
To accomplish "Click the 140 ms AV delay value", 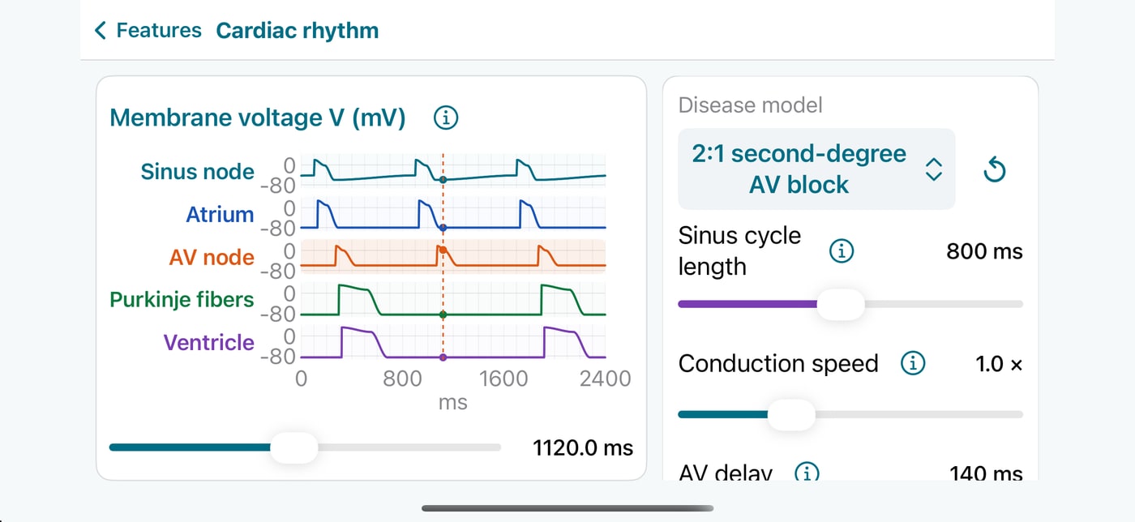I will pyautogui.click(x=986, y=473).
